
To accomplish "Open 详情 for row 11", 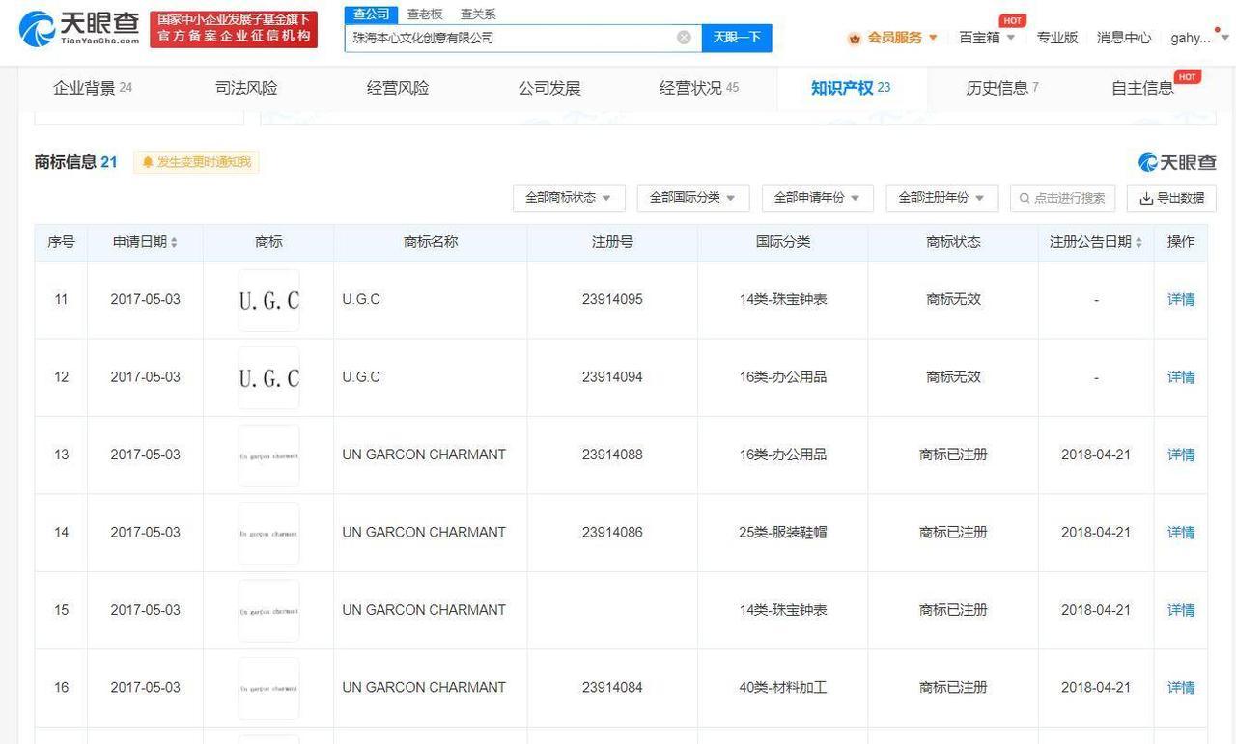I will pos(1181,300).
